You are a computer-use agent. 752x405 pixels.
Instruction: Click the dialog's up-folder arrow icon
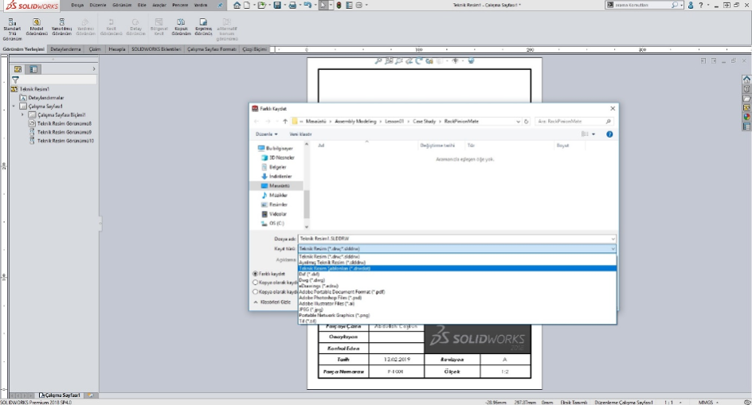coord(285,121)
